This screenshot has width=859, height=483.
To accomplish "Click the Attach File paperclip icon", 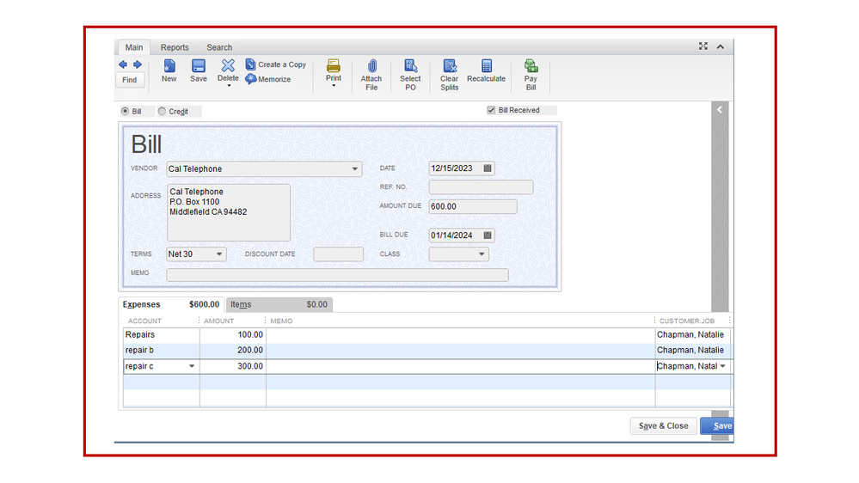I will point(371,66).
